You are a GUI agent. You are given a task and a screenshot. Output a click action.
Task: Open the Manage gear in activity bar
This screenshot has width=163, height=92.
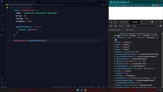pyautogui.click(x=3, y=83)
